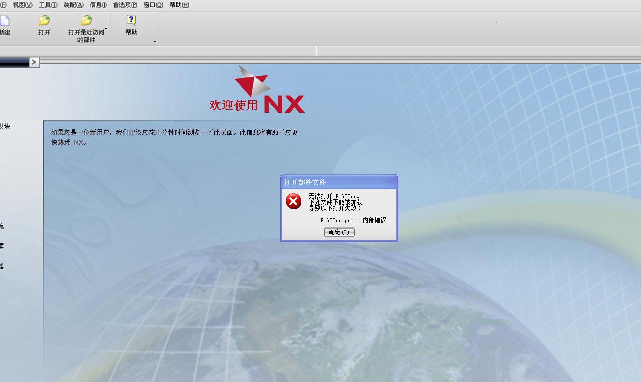Expand the resource bar with the > button
The image size is (641, 382).
34,62
